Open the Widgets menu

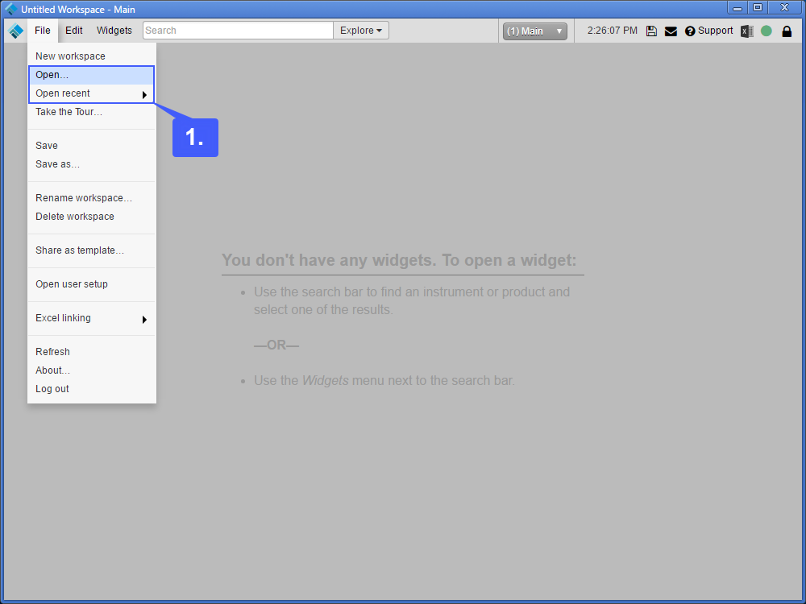tap(114, 31)
